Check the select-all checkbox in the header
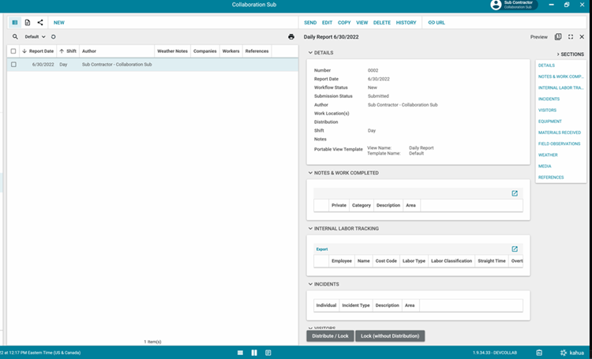 click(x=13, y=51)
